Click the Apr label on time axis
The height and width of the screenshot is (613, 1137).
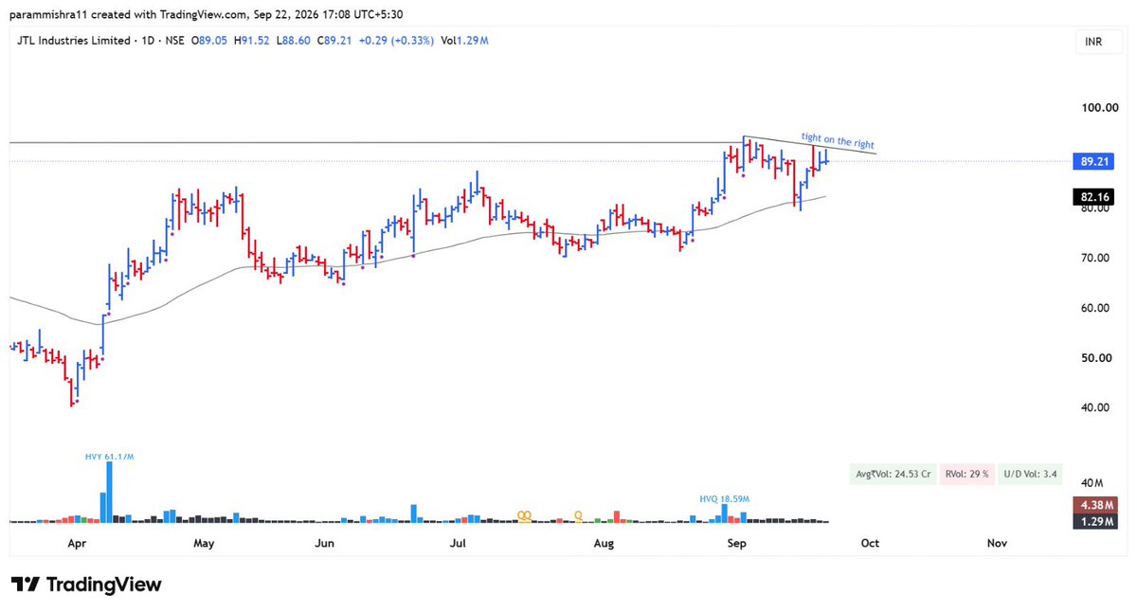78,544
